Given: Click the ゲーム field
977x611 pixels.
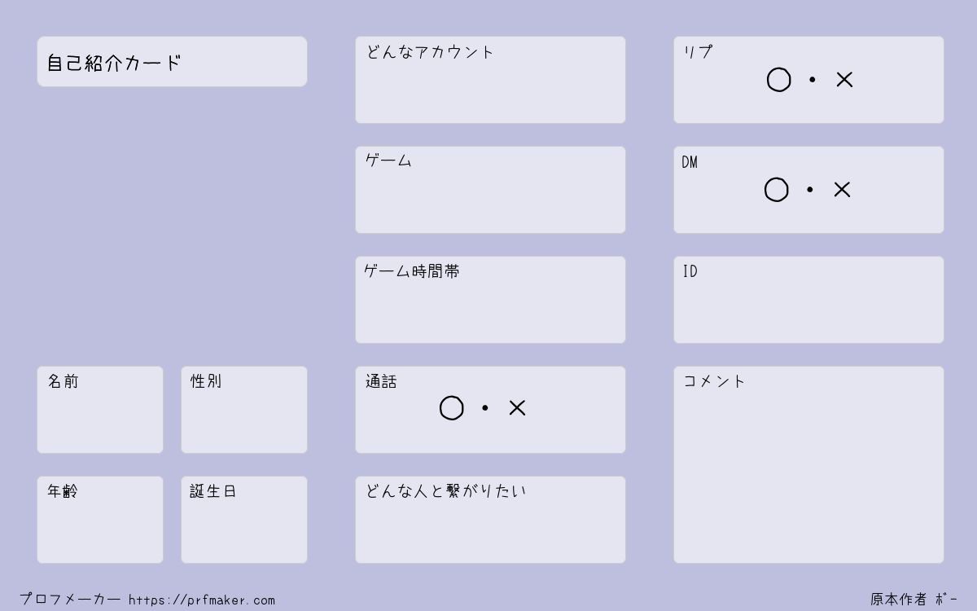Looking at the screenshot, I should pos(490,190).
